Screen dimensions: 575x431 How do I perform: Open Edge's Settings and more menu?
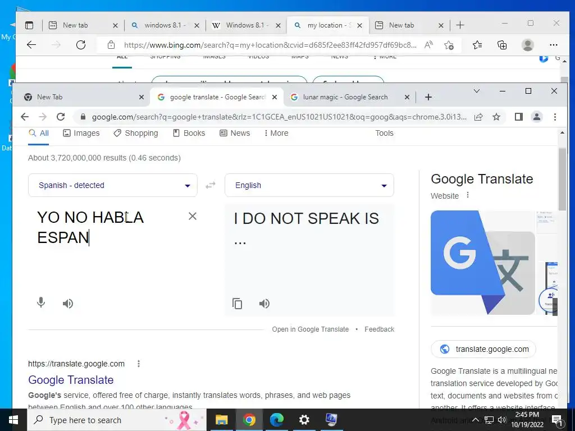553,45
